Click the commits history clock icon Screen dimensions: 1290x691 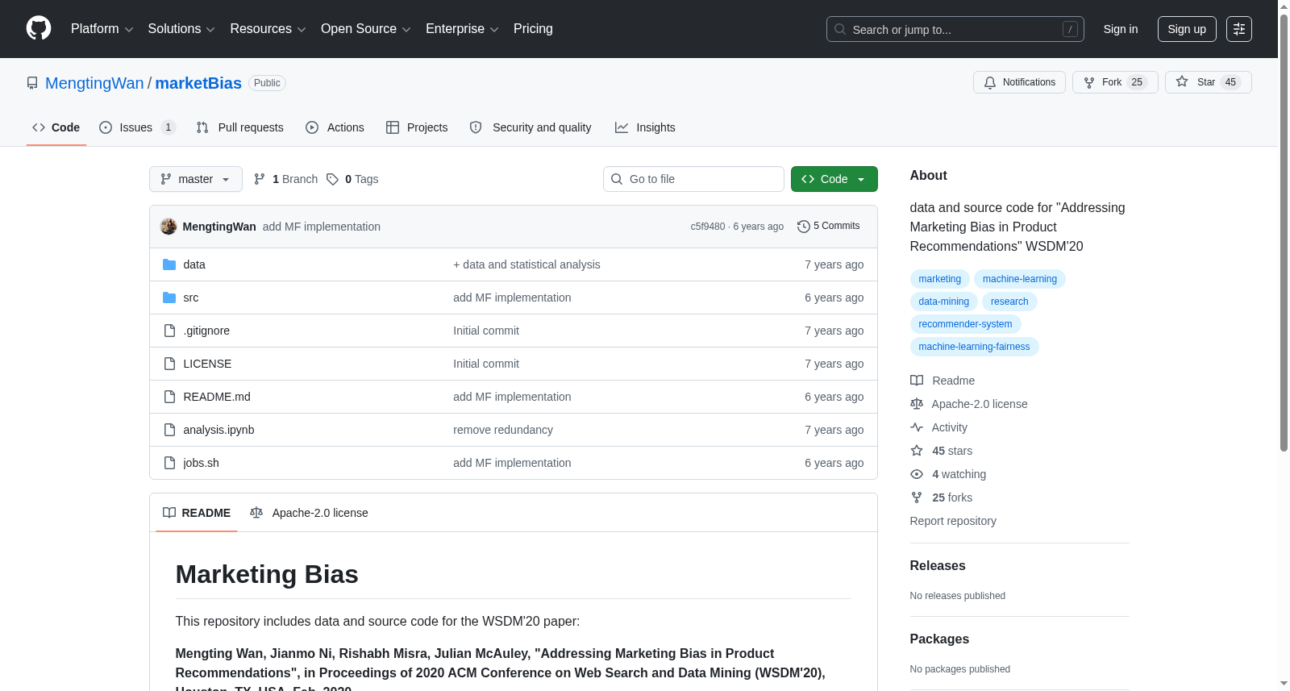pos(803,227)
